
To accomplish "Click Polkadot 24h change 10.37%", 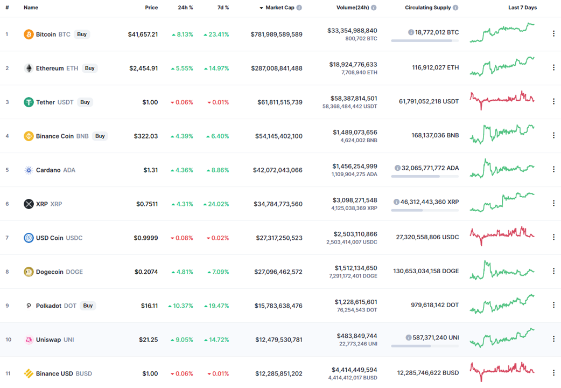I will [181, 306].
